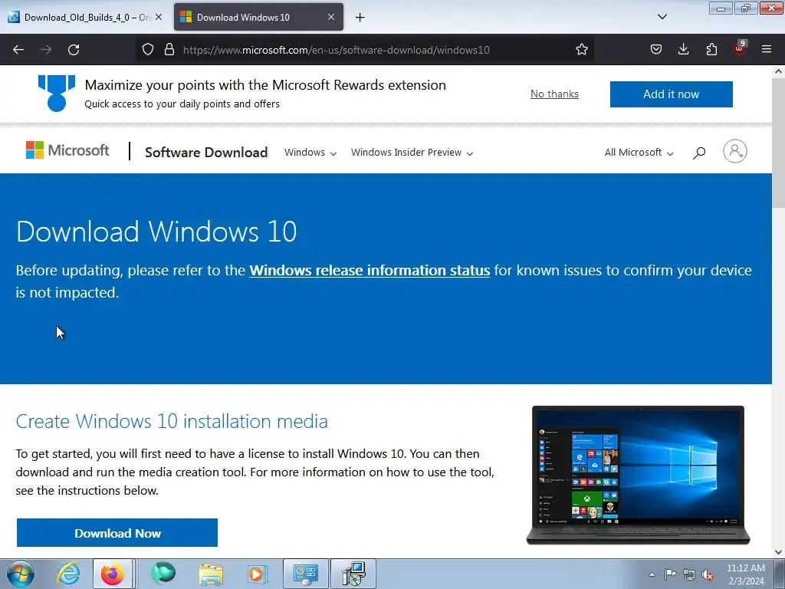Click the Windows 10 laptop image
Viewport: 785px width, 589px height.
[638, 475]
